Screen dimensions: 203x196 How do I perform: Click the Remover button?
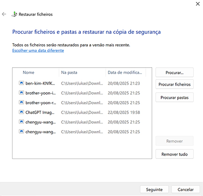click(x=174, y=141)
